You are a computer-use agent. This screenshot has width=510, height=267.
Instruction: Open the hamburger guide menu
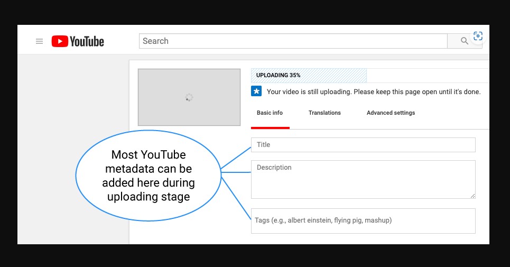39,41
